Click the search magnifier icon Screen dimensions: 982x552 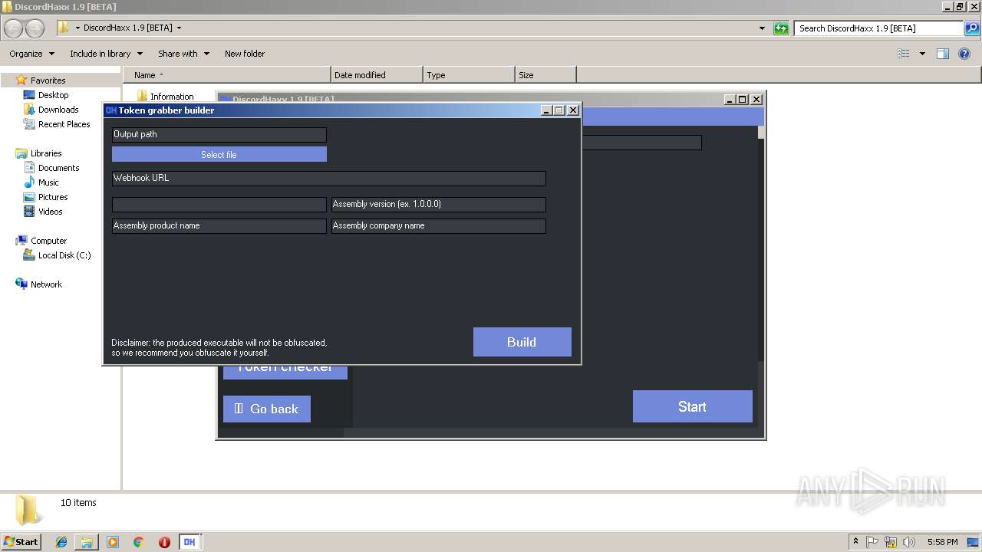(x=972, y=28)
